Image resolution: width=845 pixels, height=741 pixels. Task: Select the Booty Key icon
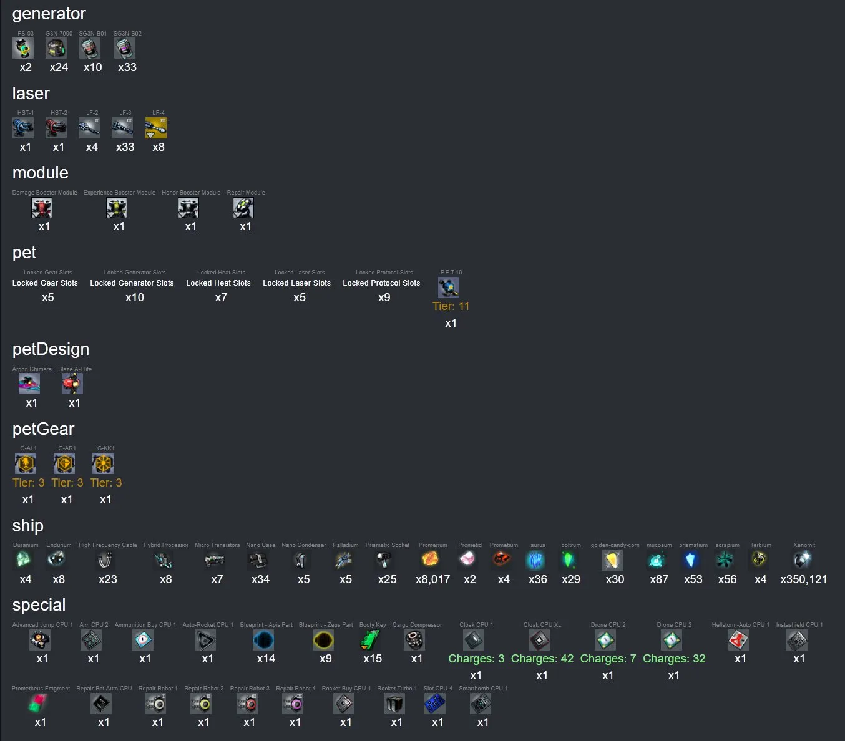pyautogui.click(x=370, y=640)
